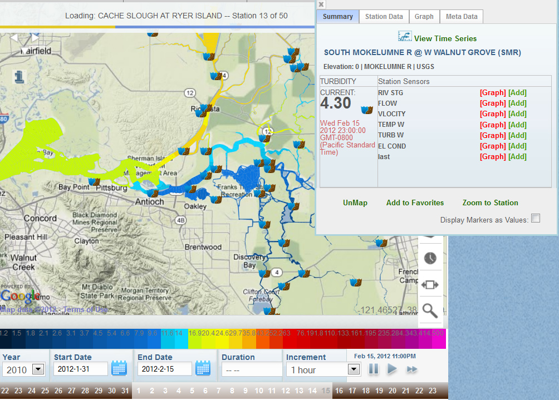Focus the End Date field
This screenshot has height=400, width=559.
(x=164, y=369)
